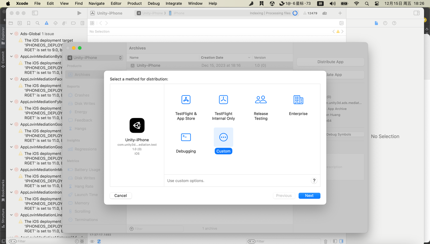Choose the Debugging distribution method
The image size is (430, 244).
click(x=186, y=142)
